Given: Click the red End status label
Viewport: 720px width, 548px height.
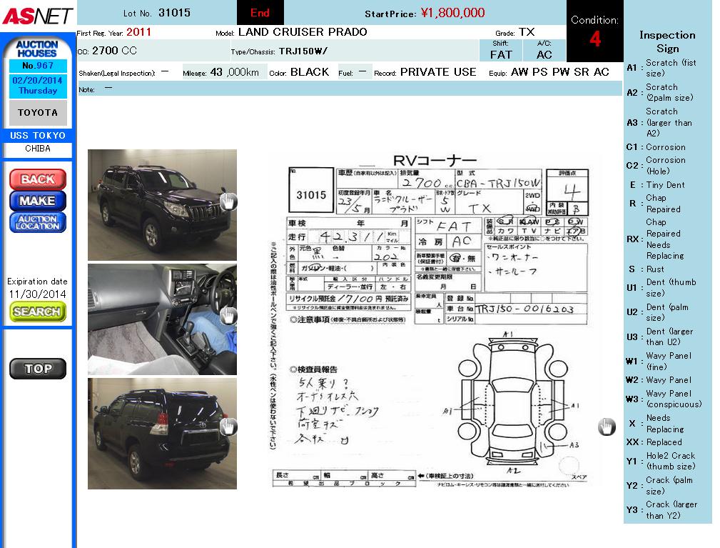Looking at the screenshot, I should pyautogui.click(x=260, y=13).
